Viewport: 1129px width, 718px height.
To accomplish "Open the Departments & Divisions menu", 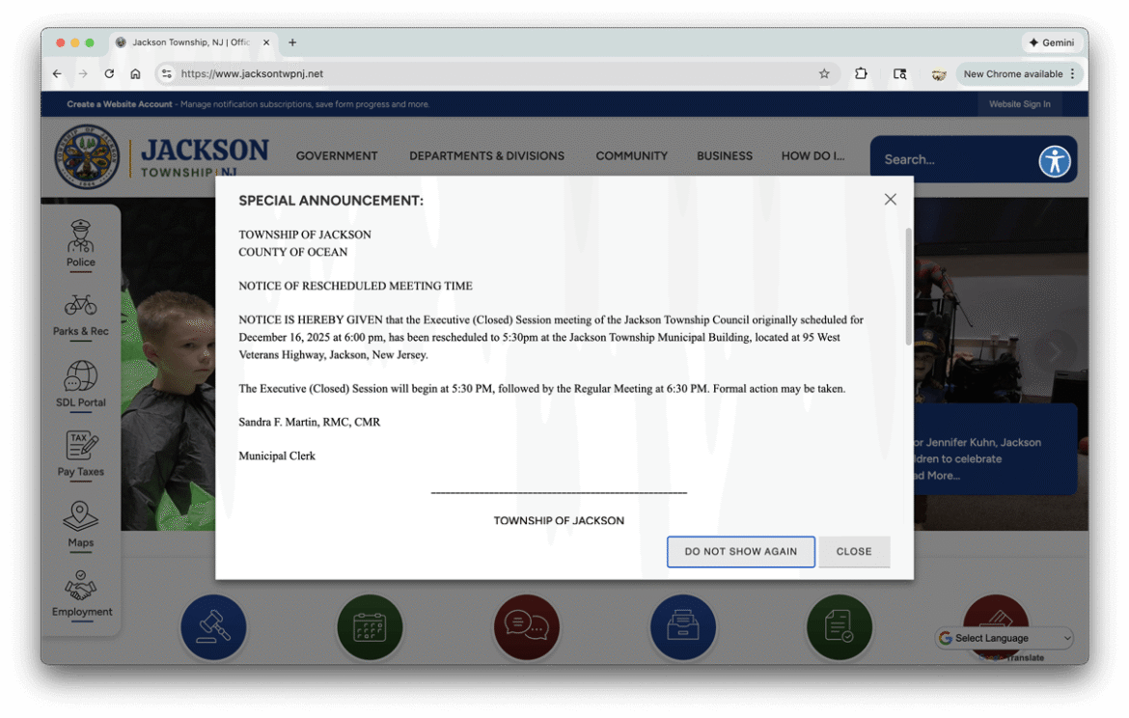I will click(486, 155).
